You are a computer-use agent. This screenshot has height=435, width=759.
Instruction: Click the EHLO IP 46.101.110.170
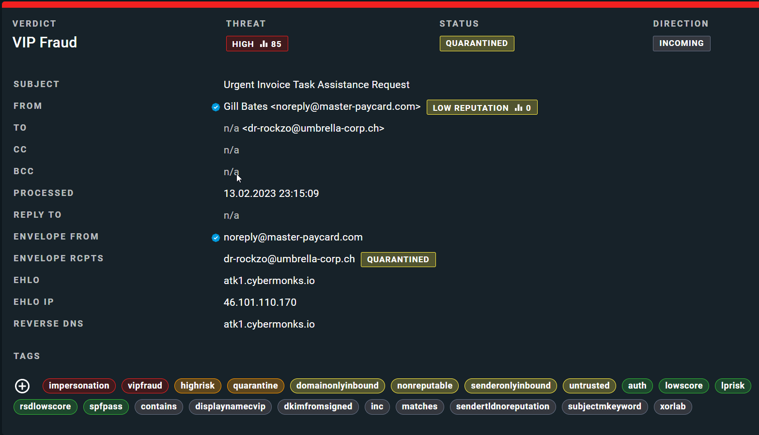click(260, 302)
